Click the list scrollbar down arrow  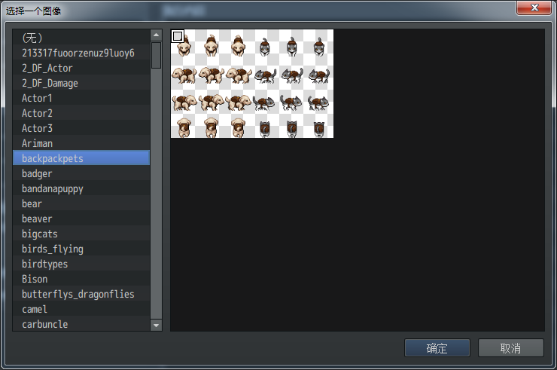click(156, 326)
